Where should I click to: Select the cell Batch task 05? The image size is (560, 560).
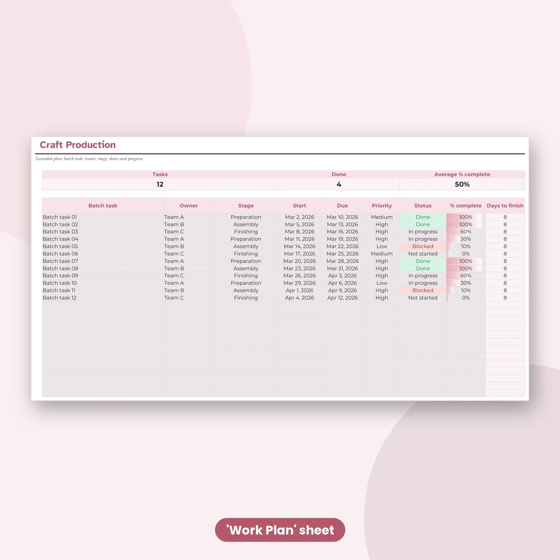[103, 246]
